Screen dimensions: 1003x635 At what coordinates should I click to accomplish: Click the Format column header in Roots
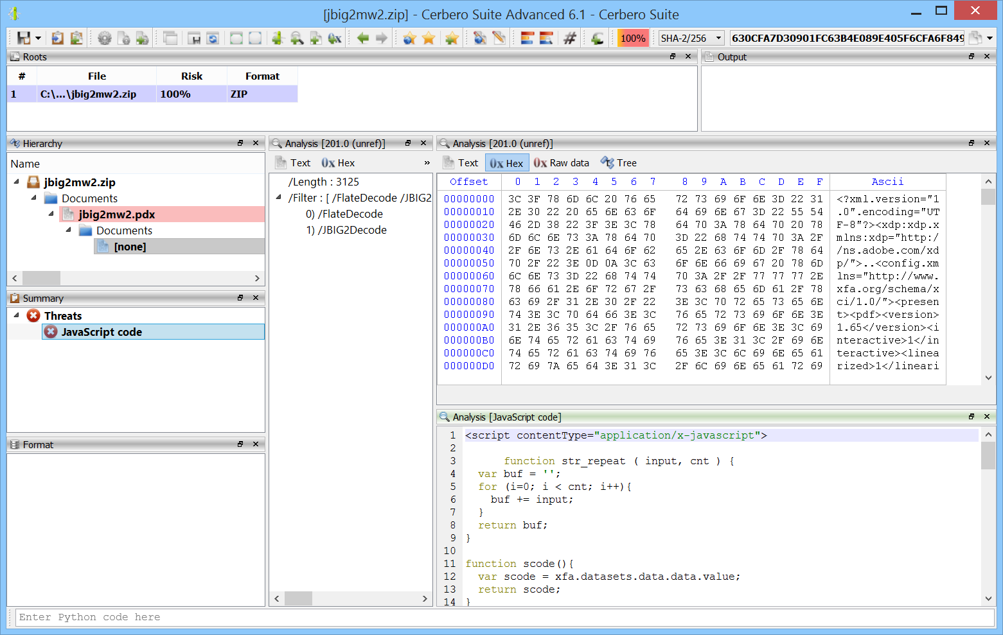pyautogui.click(x=262, y=76)
